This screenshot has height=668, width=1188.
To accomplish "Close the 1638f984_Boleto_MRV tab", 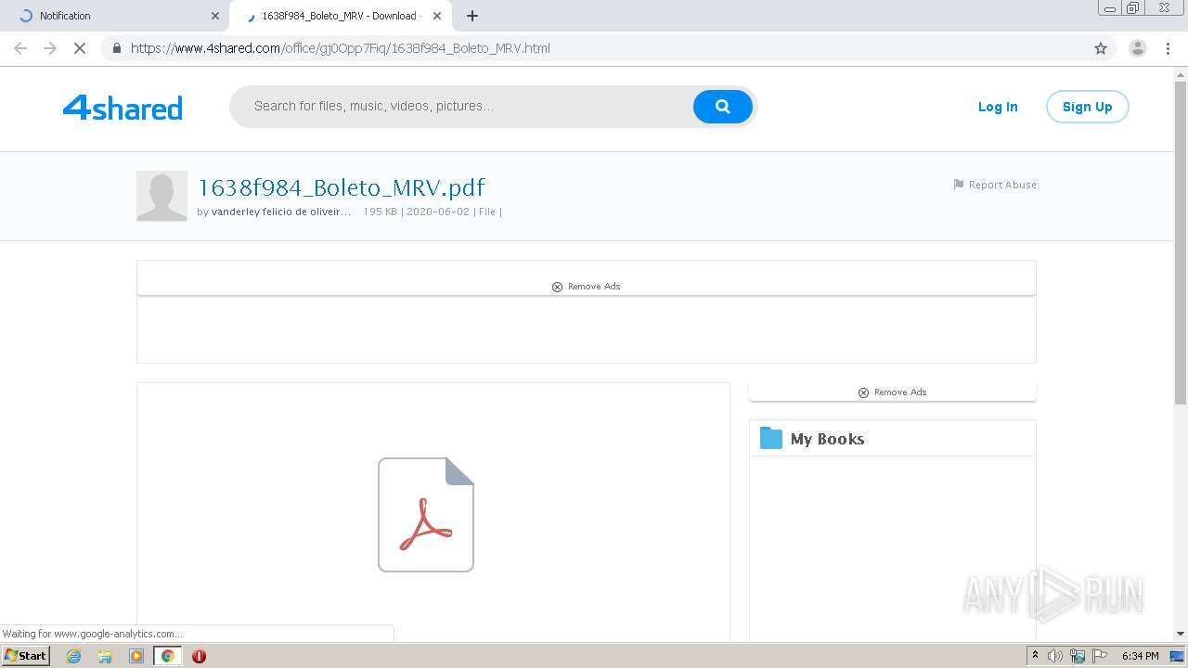I will coord(437,16).
